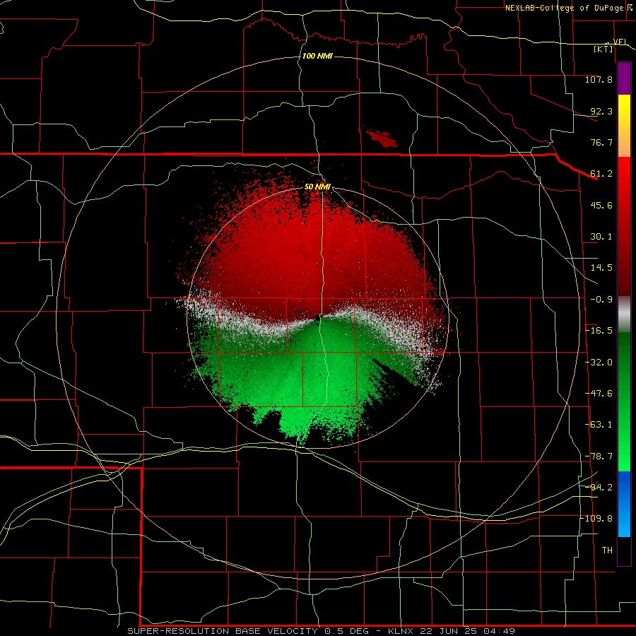Click the [KT] units label
The image size is (636, 636).
coord(603,49)
